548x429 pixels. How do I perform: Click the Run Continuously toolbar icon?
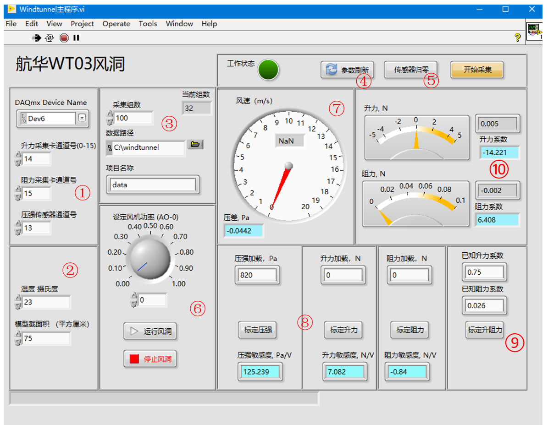(50, 38)
